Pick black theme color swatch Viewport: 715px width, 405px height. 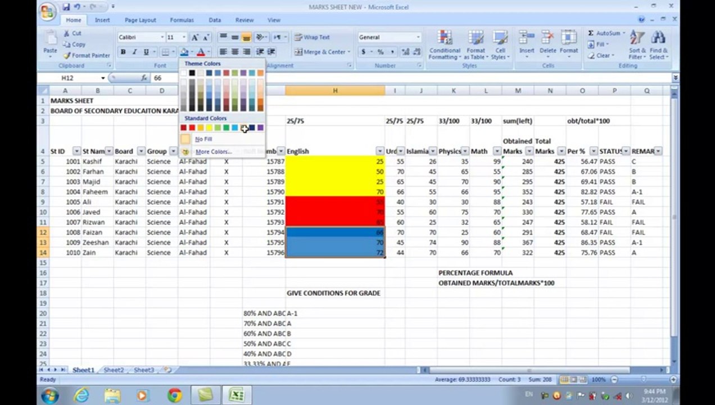pyautogui.click(x=192, y=73)
